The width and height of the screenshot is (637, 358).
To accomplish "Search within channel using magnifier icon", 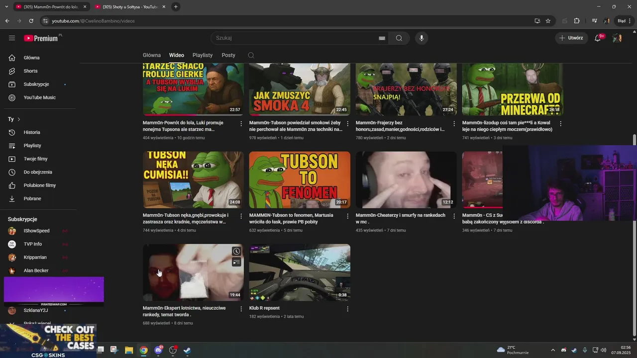I will 251,55.
